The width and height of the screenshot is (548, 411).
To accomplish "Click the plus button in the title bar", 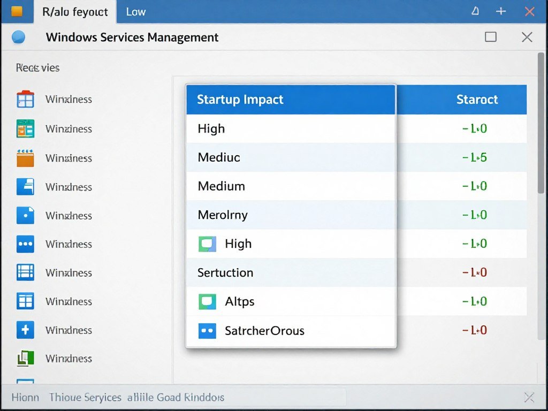I will (x=501, y=11).
